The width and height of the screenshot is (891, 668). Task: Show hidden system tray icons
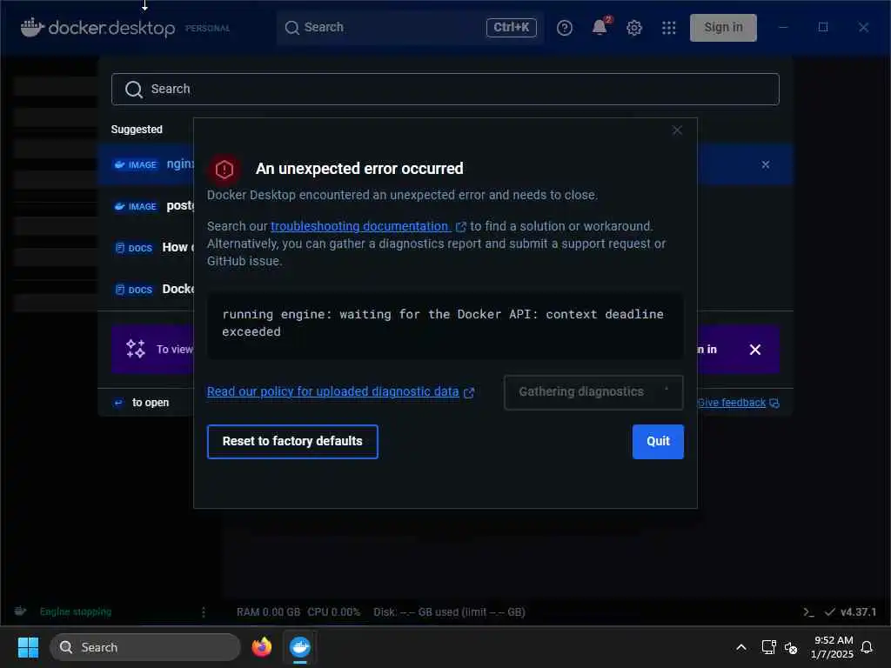(741, 647)
